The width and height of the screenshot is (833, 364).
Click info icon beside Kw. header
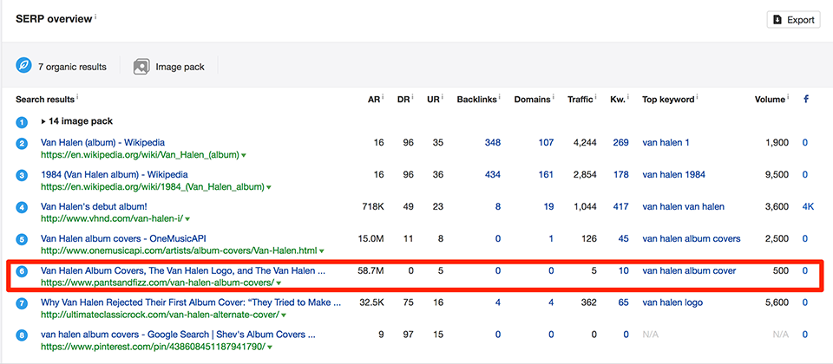tap(628, 97)
